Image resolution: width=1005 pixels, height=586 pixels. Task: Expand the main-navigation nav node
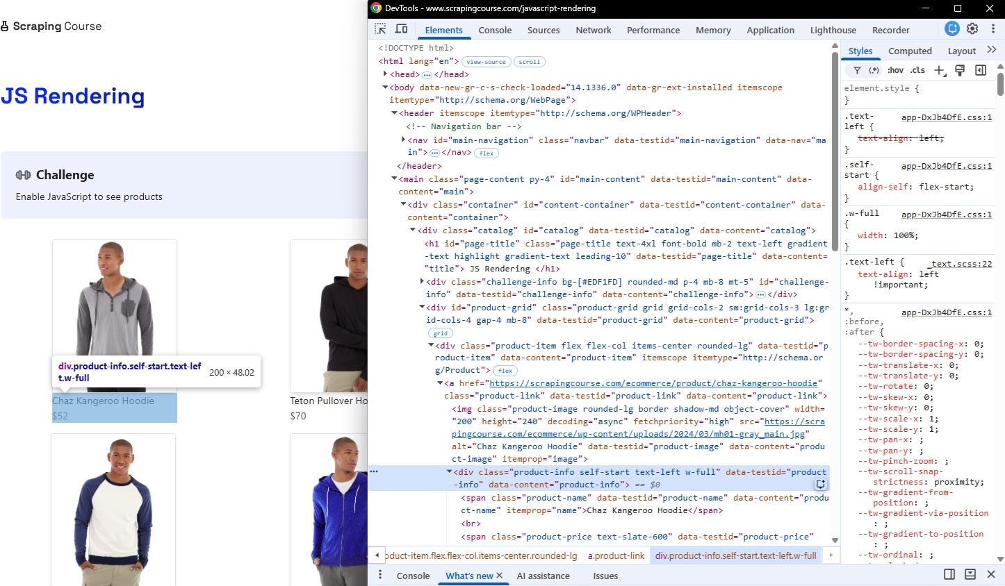point(403,140)
